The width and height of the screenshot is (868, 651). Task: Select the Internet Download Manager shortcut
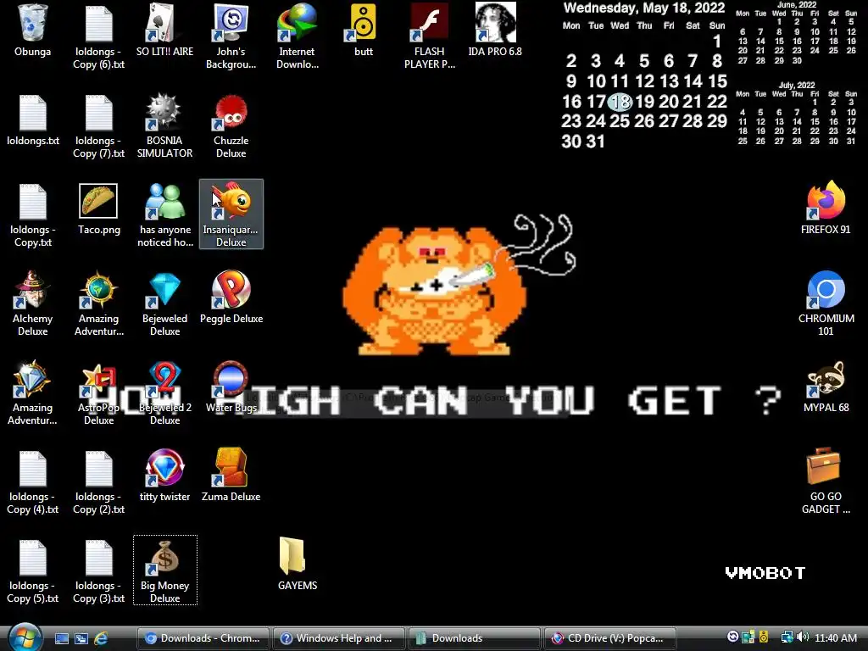298,36
